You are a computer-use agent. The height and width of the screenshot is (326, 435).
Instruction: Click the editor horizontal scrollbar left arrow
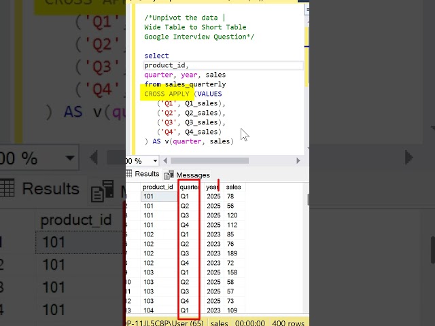pyautogui.click(x=165, y=161)
